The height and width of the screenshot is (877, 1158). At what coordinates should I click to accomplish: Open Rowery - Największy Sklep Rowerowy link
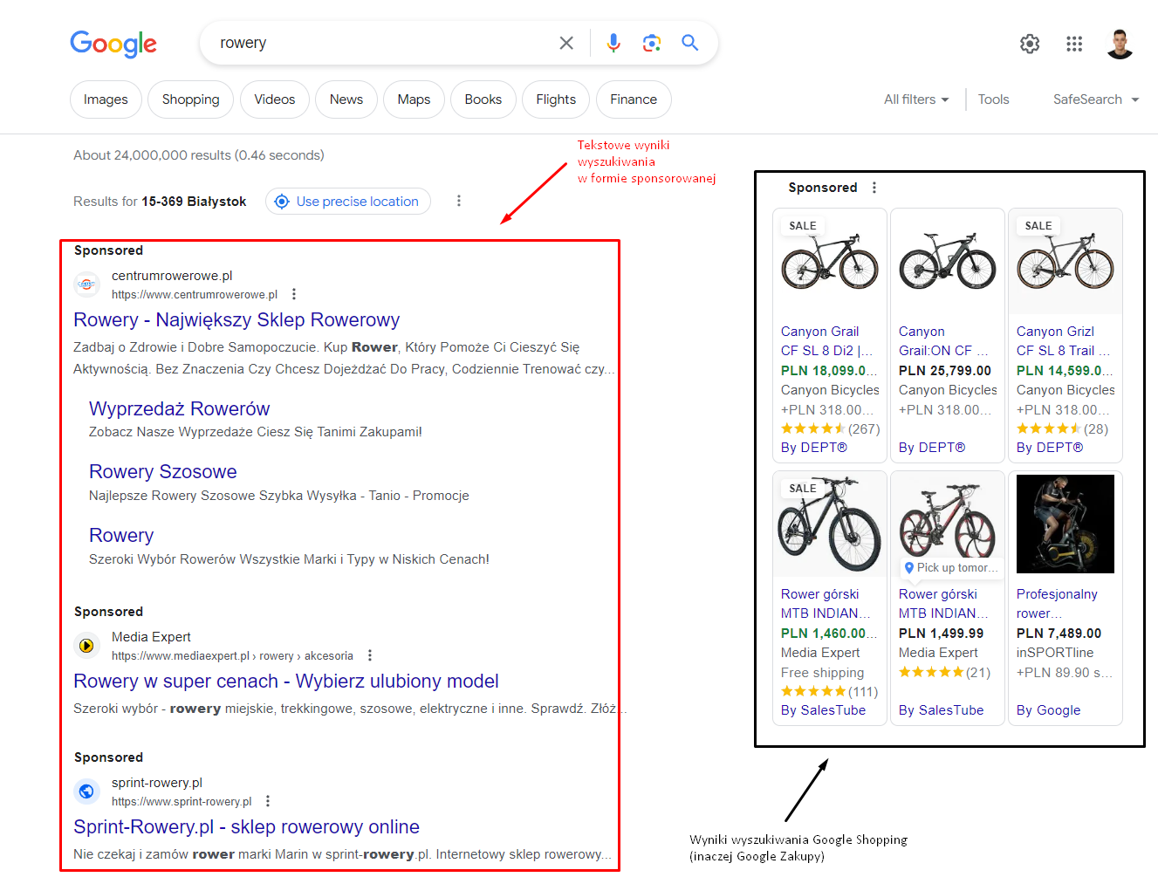tap(236, 320)
